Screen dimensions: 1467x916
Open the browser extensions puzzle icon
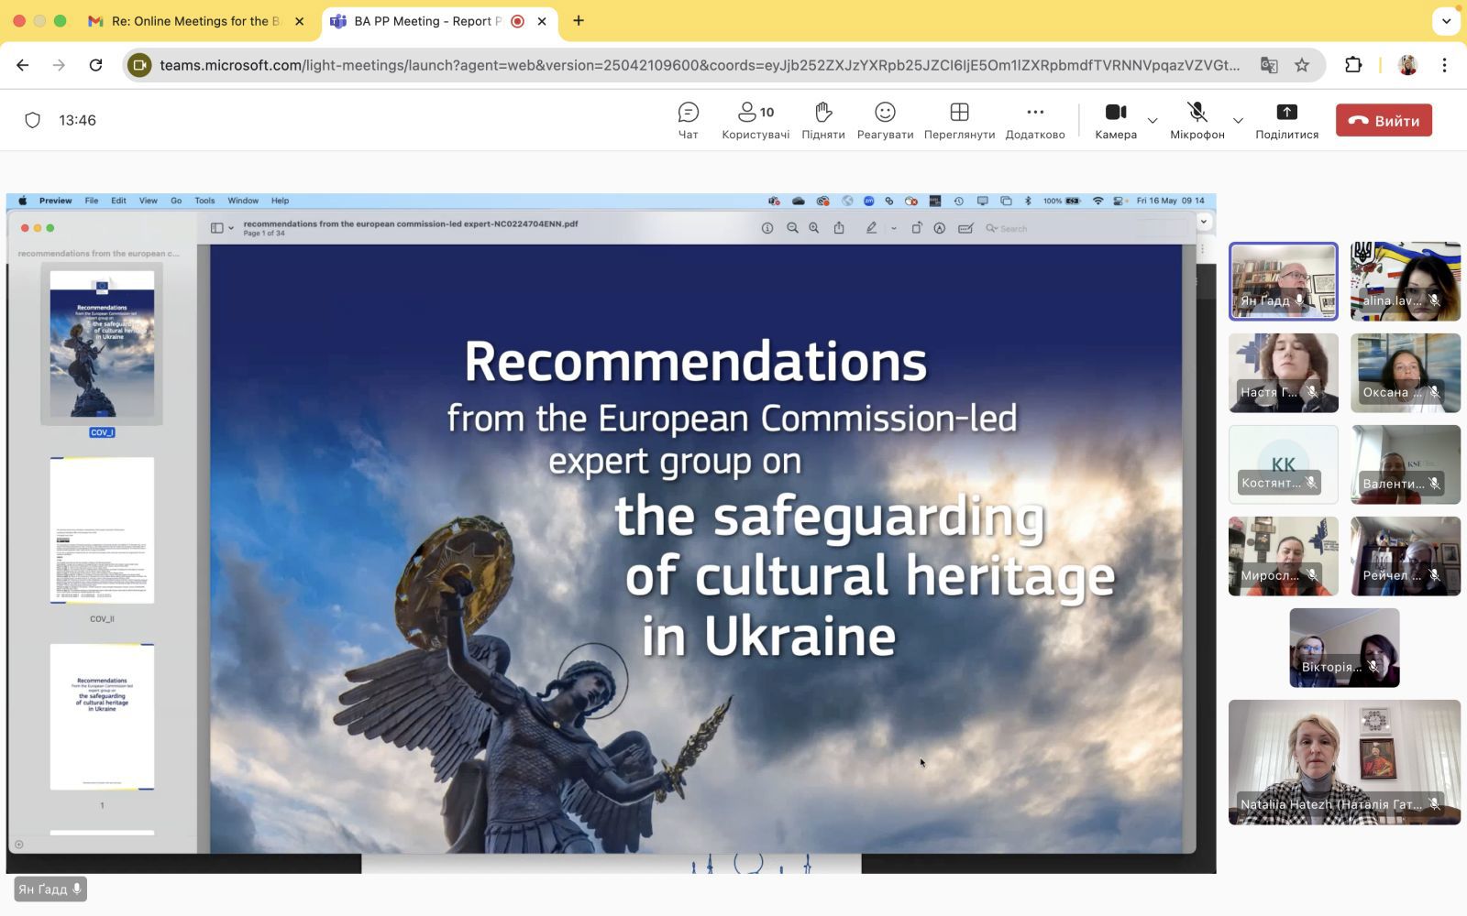tap(1353, 65)
